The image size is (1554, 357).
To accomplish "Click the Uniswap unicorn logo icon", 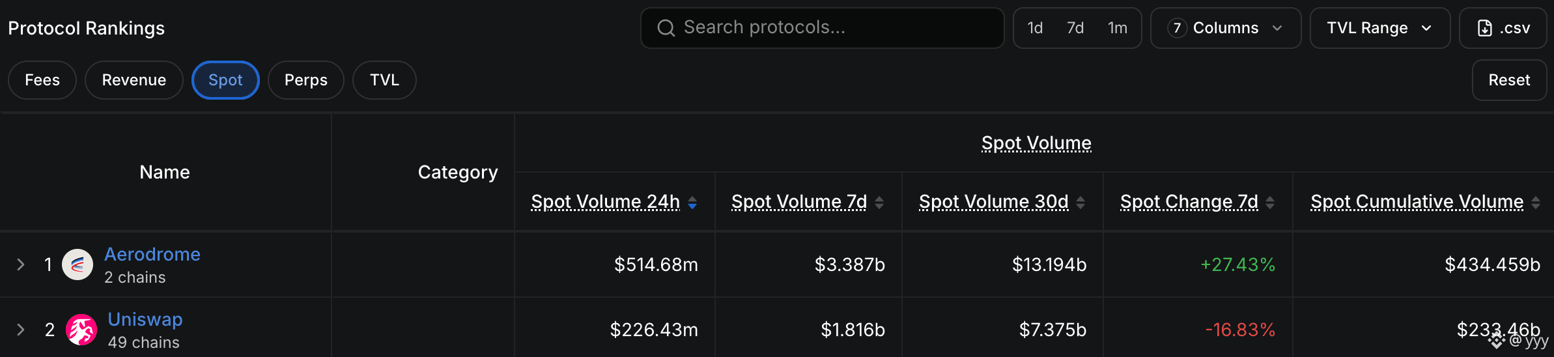I will pos(81,330).
